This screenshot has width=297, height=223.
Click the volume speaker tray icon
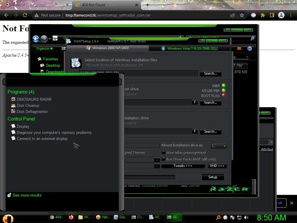click(246, 217)
